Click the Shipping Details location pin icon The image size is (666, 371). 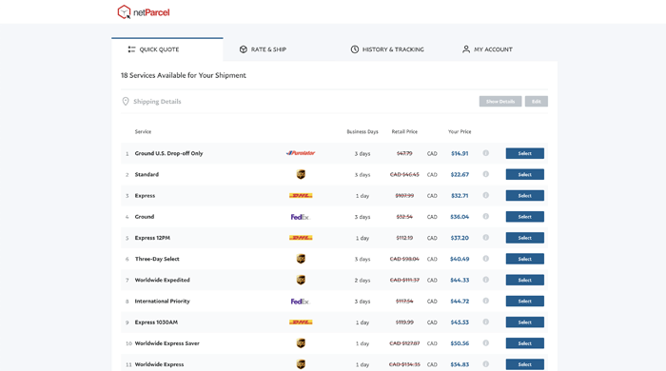coord(126,102)
